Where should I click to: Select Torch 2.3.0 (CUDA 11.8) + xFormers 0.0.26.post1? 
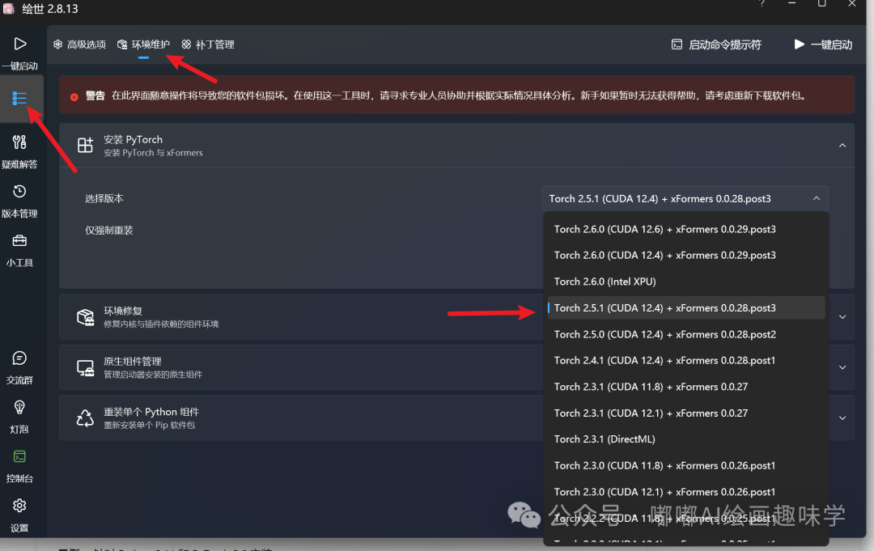pyautogui.click(x=686, y=465)
